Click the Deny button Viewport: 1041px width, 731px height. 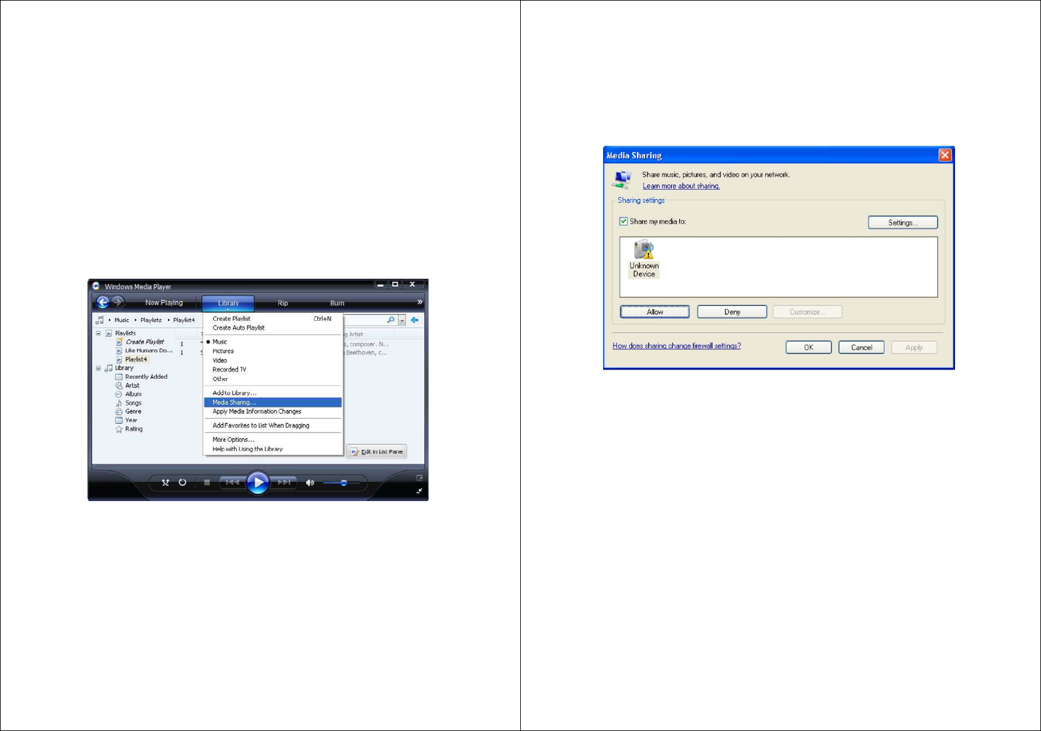tap(732, 312)
